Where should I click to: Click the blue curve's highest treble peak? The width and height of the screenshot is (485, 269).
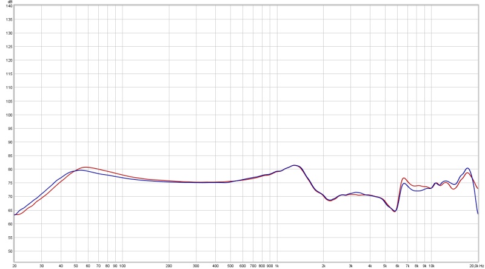(467, 168)
